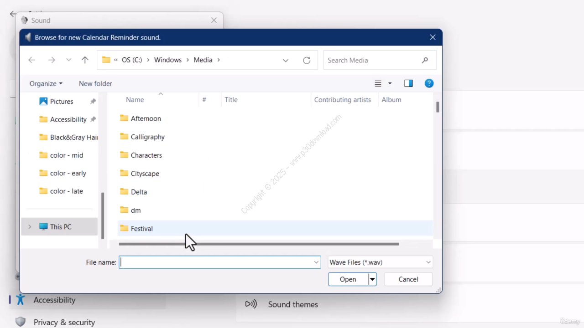Viewport: 584px width, 328px height.
Task: Open the Cityscape folder
Action: 145,174
